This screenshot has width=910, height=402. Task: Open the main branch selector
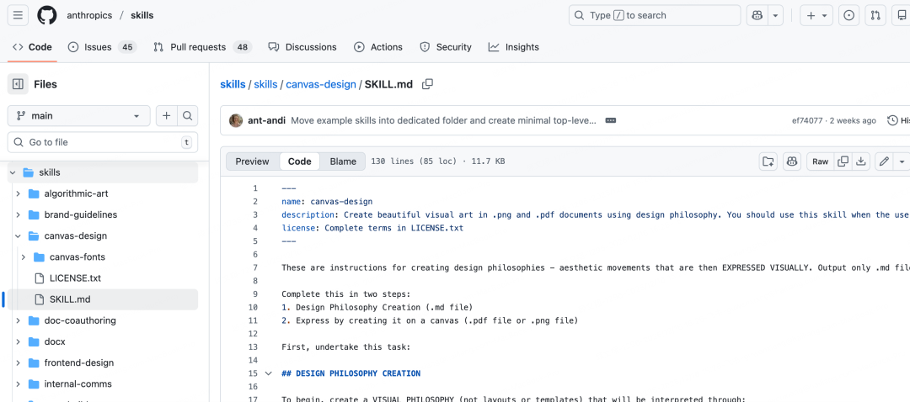[79, 116]
